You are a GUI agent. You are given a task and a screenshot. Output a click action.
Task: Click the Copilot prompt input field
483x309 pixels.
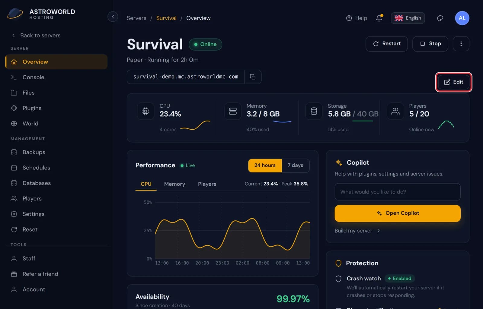tap(398, 192)
